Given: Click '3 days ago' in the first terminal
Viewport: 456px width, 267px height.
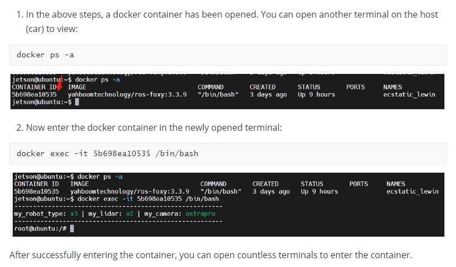Looking at the screenshot, I should coord(268,94).
